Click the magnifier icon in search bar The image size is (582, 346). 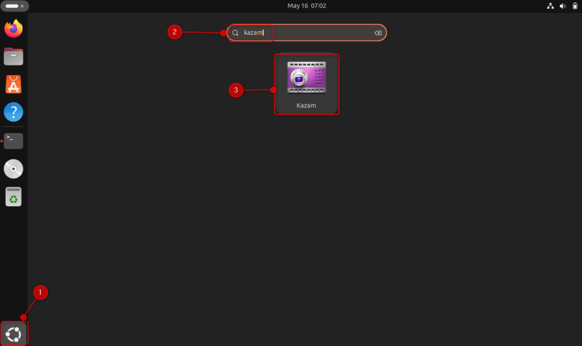(235, 32)
